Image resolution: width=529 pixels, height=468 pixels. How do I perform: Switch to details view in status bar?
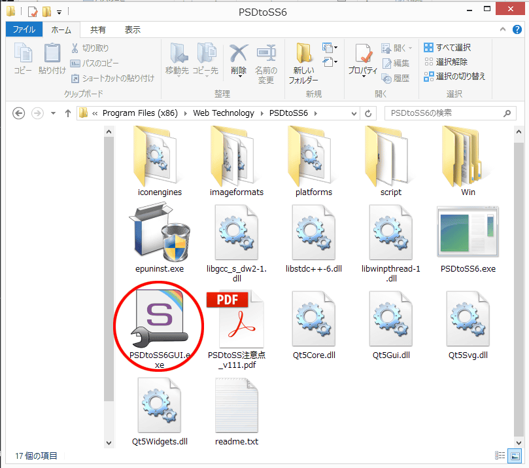point(500,456)
